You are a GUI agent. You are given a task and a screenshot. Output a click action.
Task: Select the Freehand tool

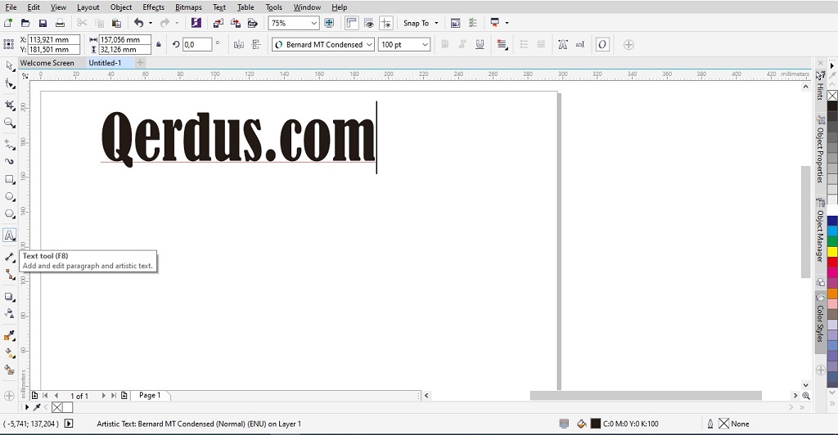9,144
